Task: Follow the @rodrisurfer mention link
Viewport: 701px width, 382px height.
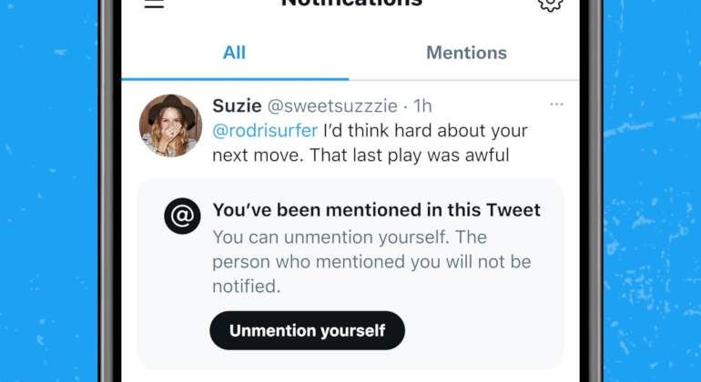Action: click(x=265, y=131)
